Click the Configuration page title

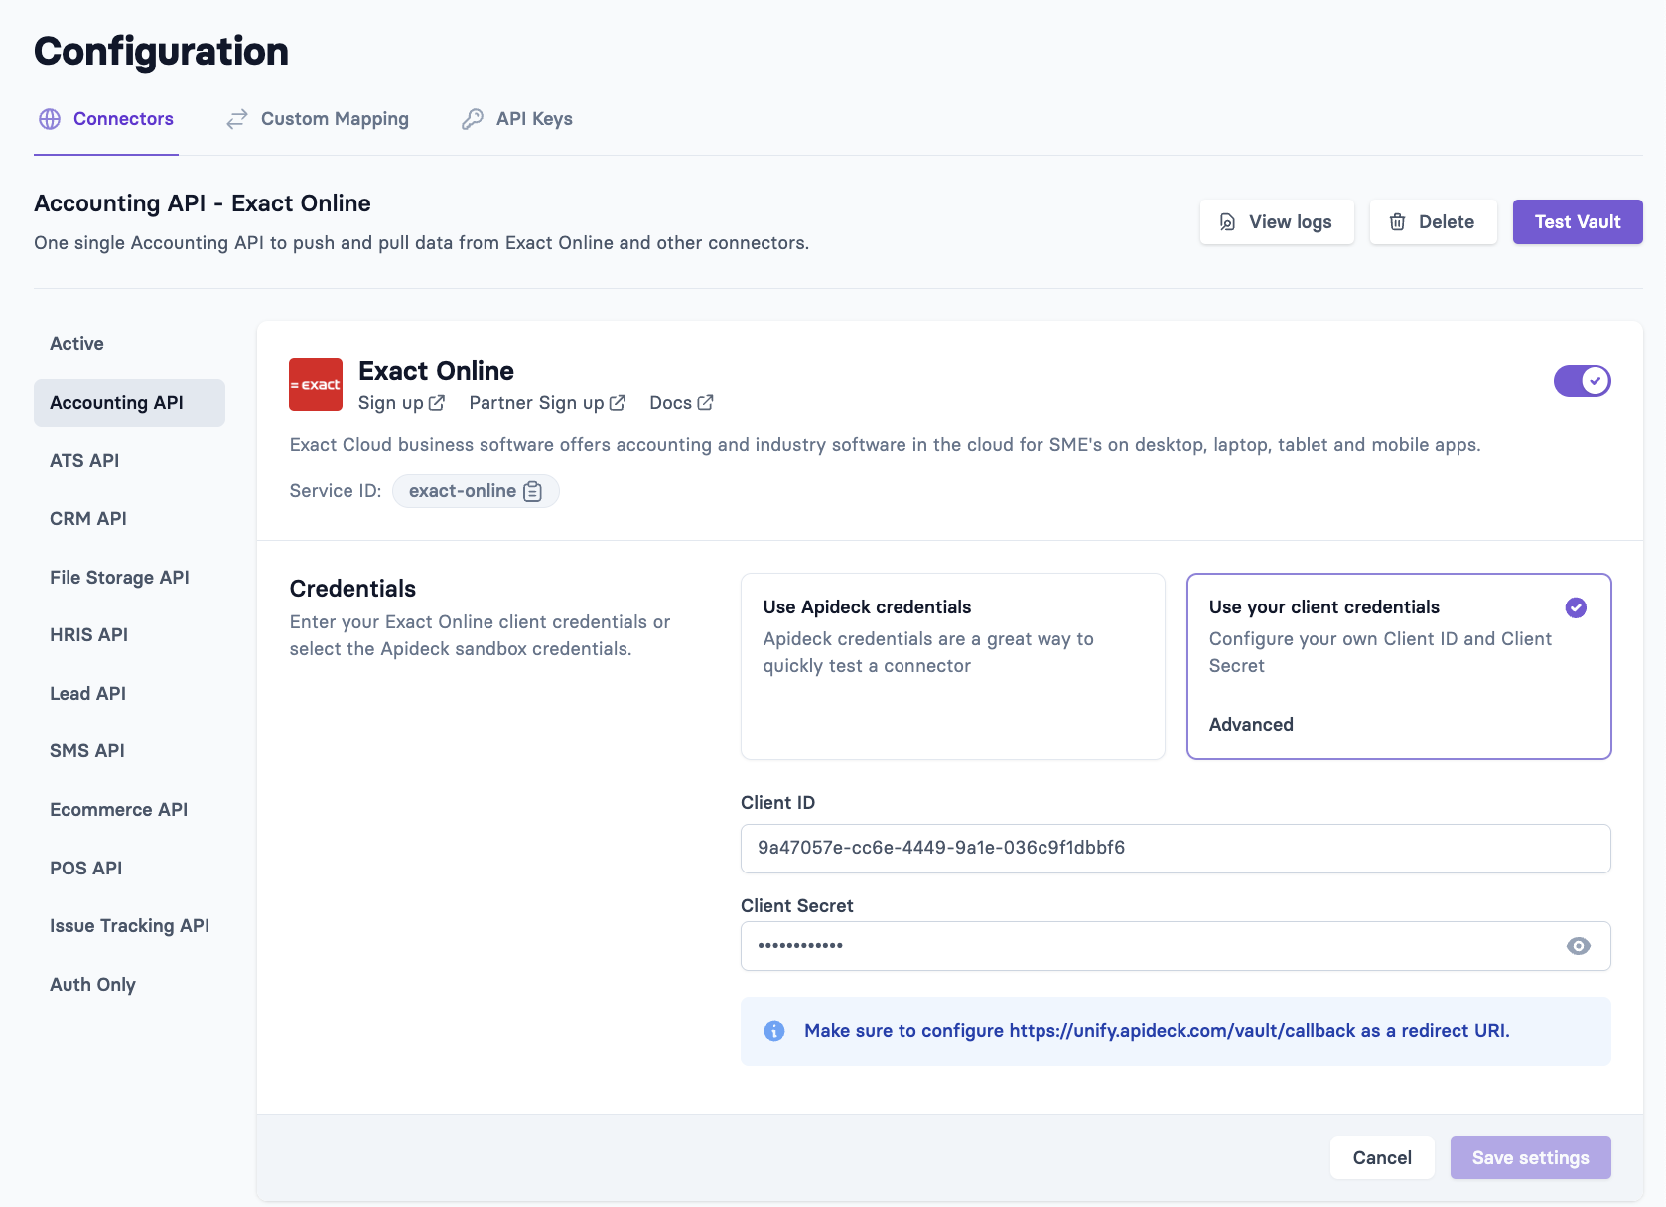point(161,52)
